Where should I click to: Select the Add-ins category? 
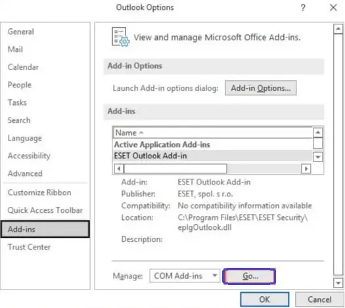pyautogui.click(x=45, y=229)
